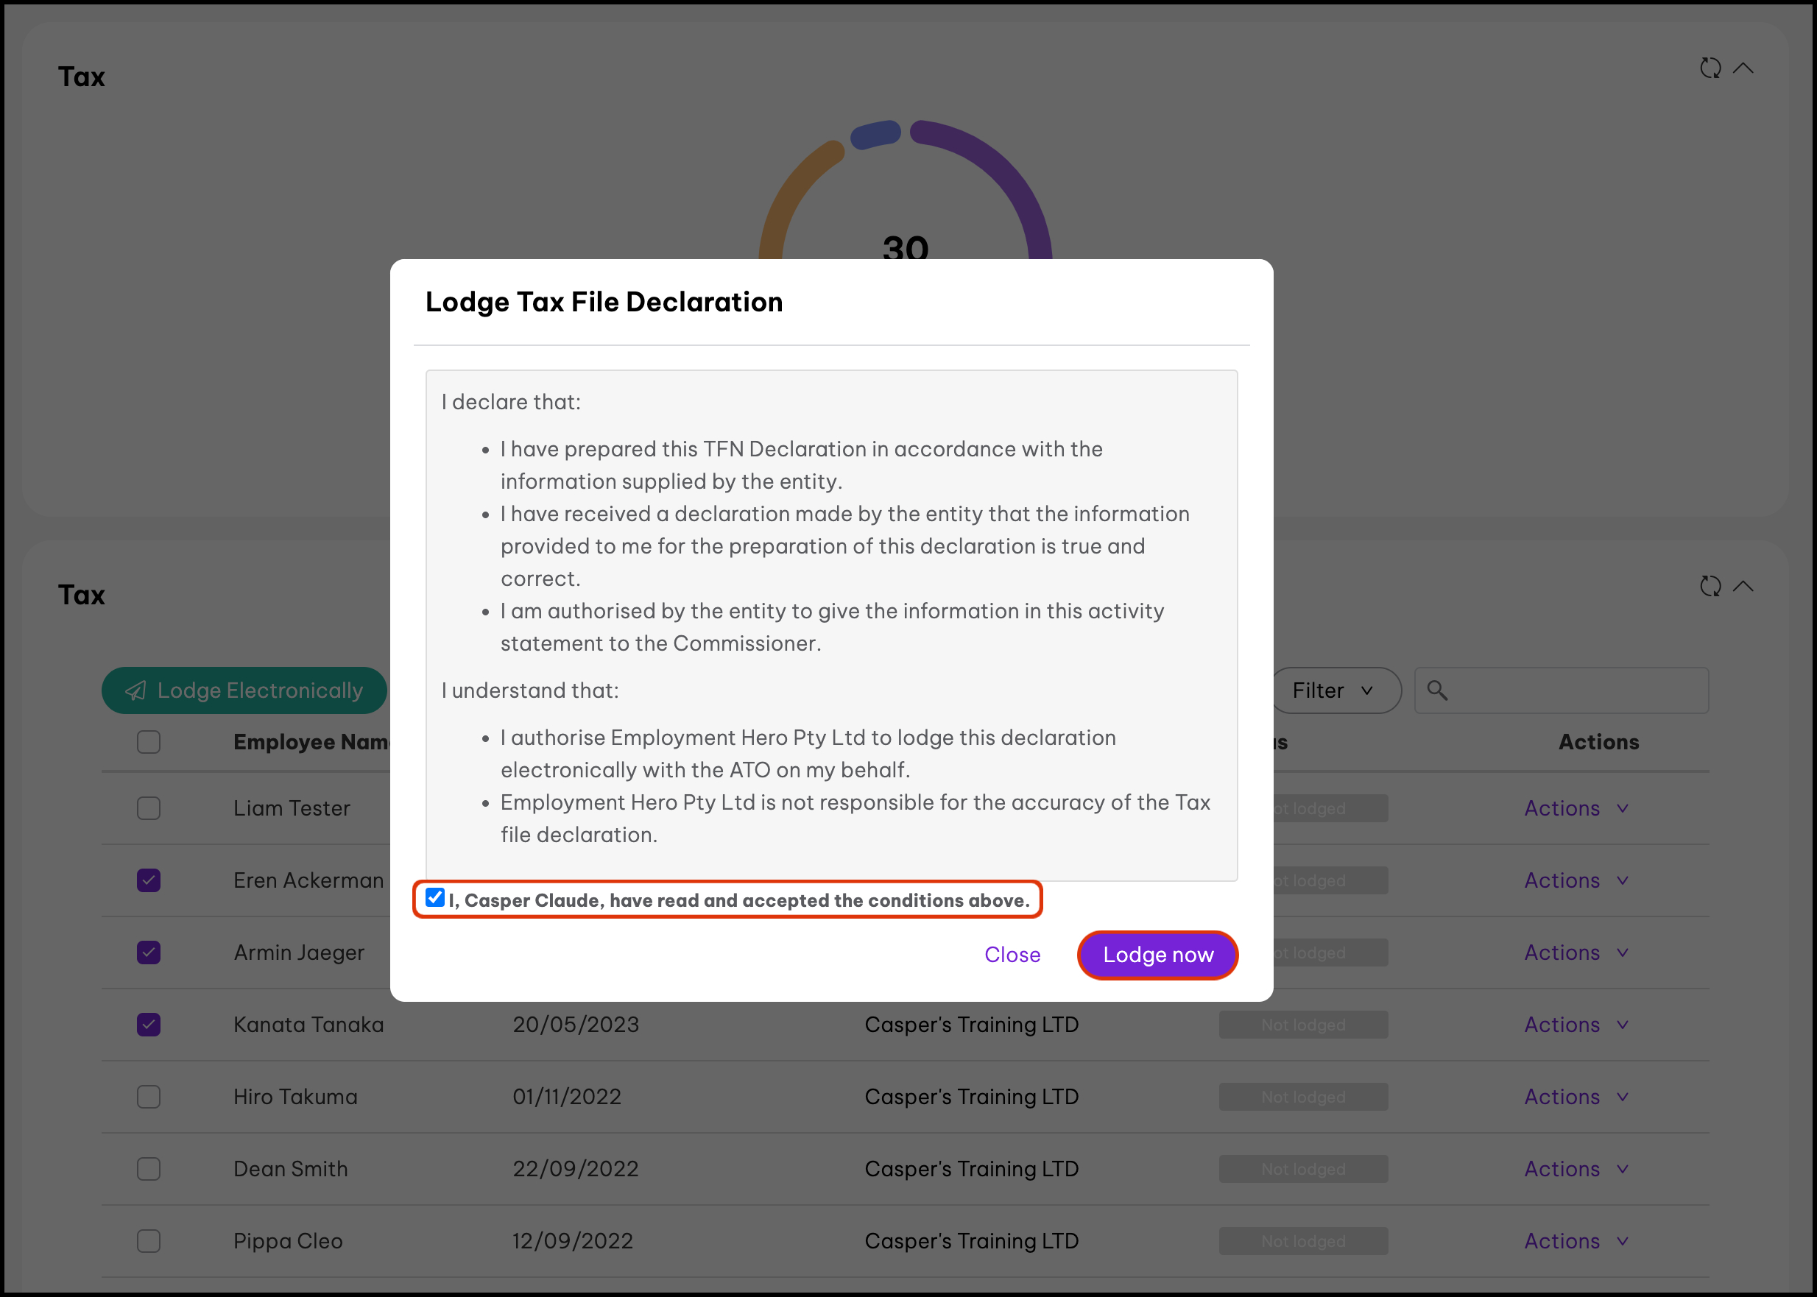Click refresh icon in top Tax panel
1817x1297 pixels.
(x=1710, y=68)
